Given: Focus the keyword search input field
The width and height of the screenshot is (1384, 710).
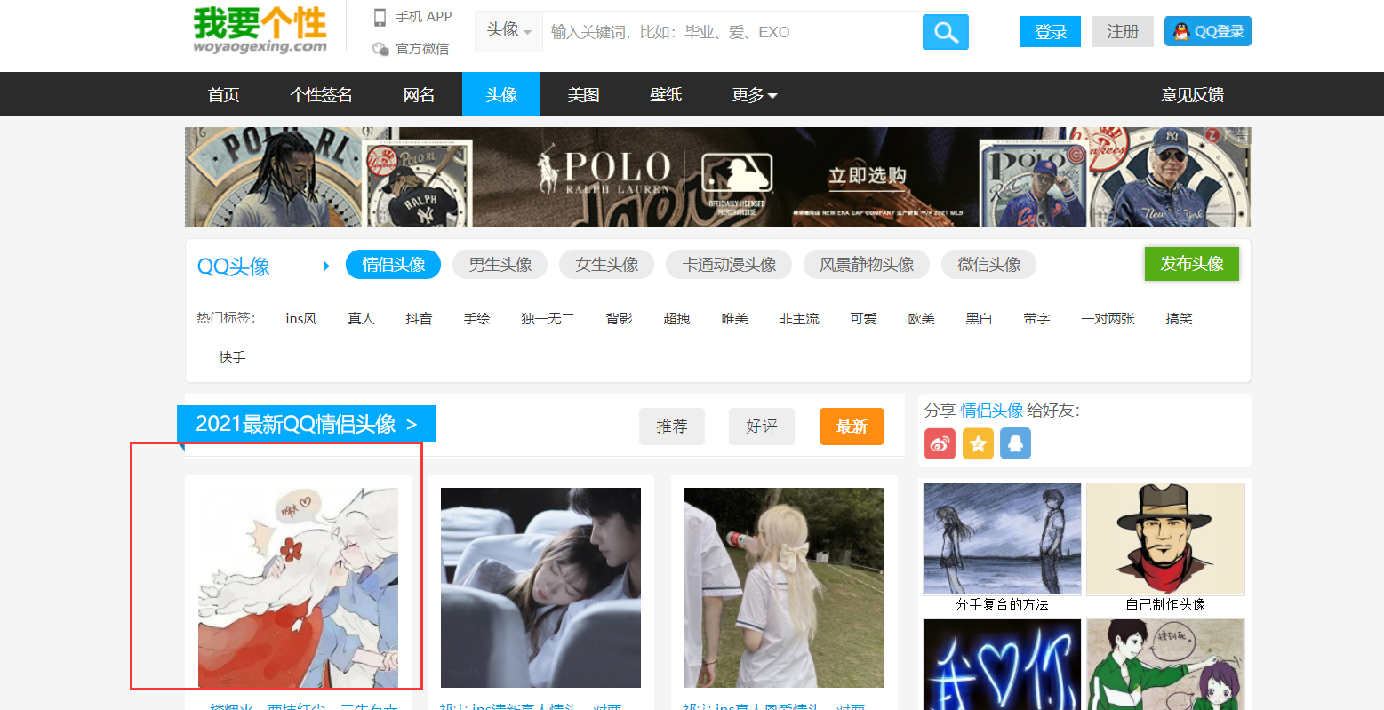Looking at the screenshot, I should [x=731, y=32].
